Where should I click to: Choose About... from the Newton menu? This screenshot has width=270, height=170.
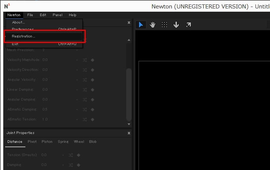[44, 22]
